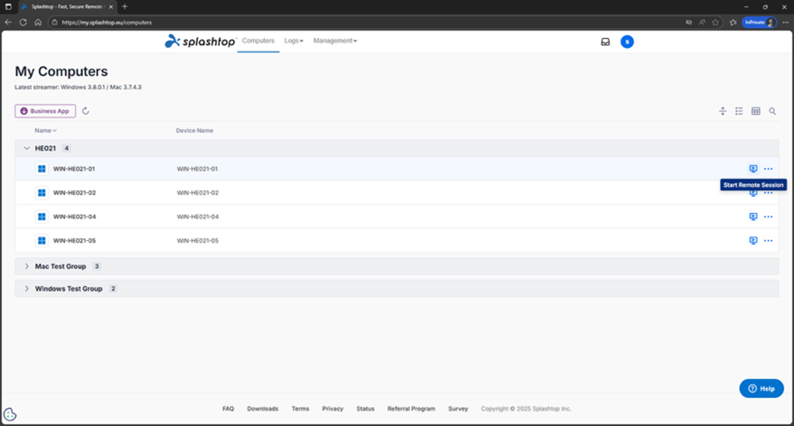Switch to the list view icon
Viewport: 794px width, 426px height.
pos(739,111)
